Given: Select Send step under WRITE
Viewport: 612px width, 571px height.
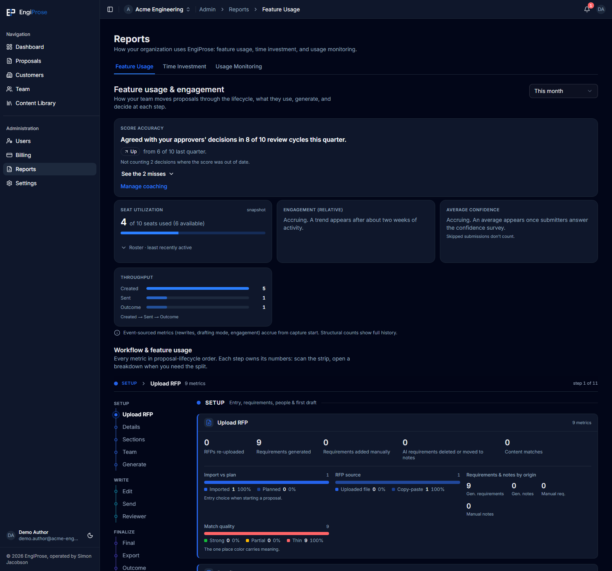Looking at the screenshot, I should pyautogui.click(x=129, y=504).
